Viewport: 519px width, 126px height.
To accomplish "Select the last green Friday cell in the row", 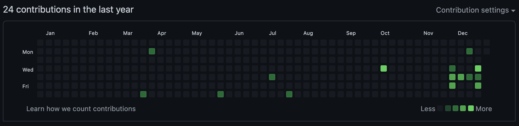I will point(478,86).
